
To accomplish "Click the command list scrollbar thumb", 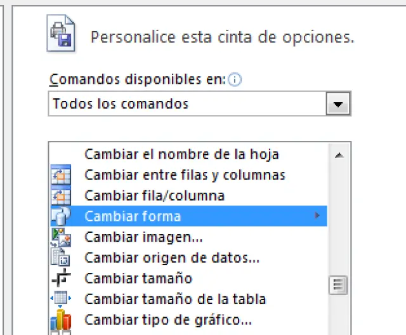I will click(339, 284).
